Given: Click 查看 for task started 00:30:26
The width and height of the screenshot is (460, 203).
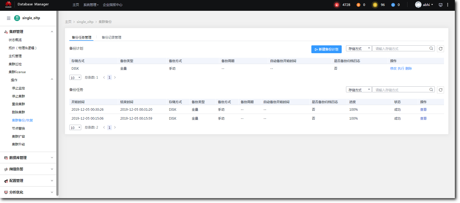Looking at the screenshot, I should (x=423, y=110).
